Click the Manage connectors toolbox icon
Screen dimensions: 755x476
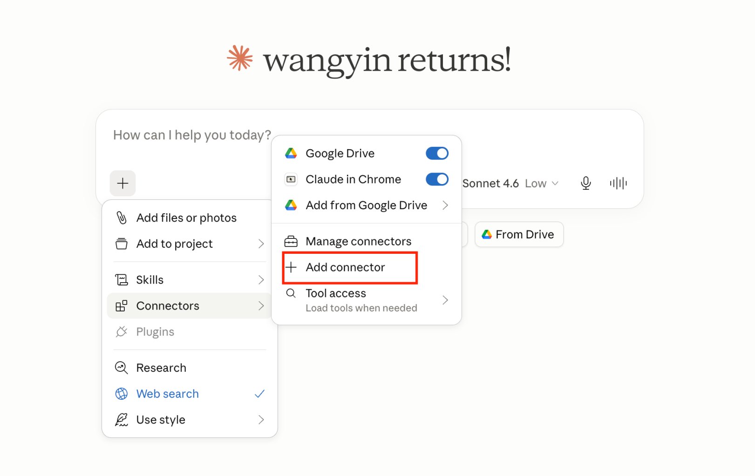tap(291, 241)
